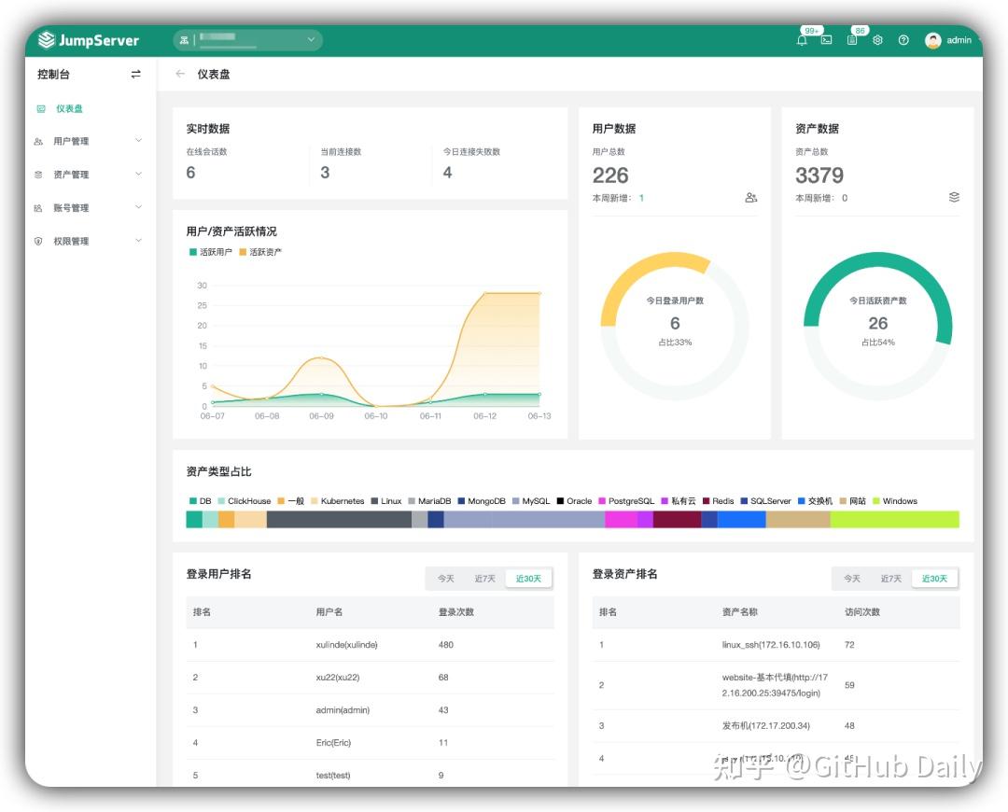Expand 用户管理 menu chevron

pyautogui.click(x=138, y=140)
